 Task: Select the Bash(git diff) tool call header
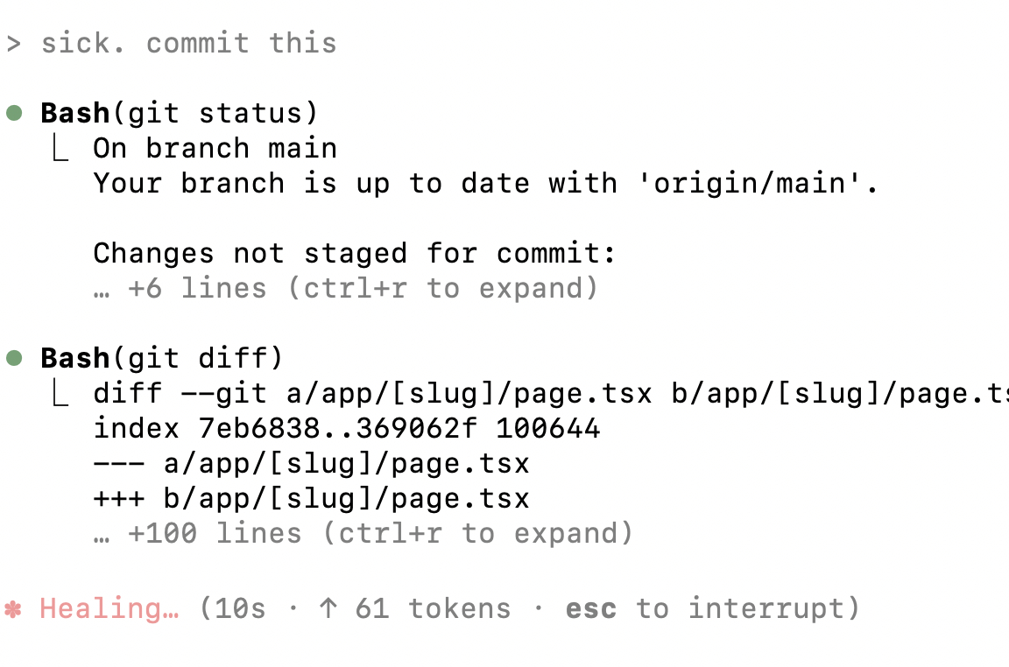tap(162, 358)
